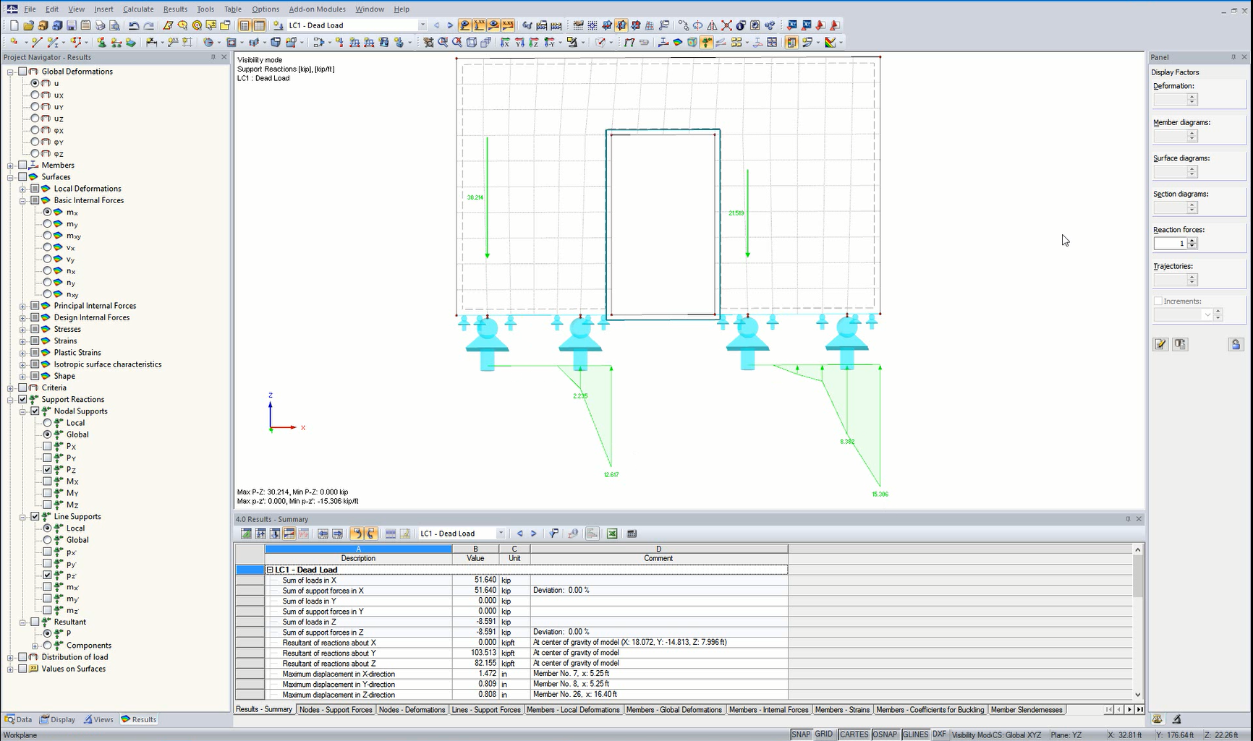Viewport: 1253px width, 741px height.
Task: Click the results table vertical scrollbar down arrow
Action: 1137,694
